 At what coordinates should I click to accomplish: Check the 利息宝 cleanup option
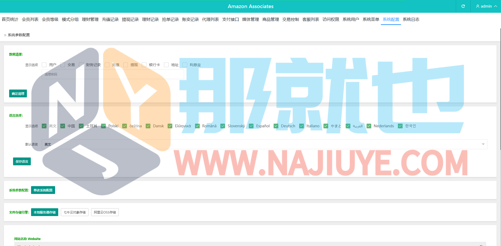(185, 65)
